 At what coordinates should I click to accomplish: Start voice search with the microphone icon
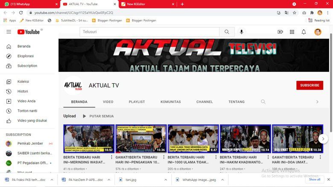242,32
